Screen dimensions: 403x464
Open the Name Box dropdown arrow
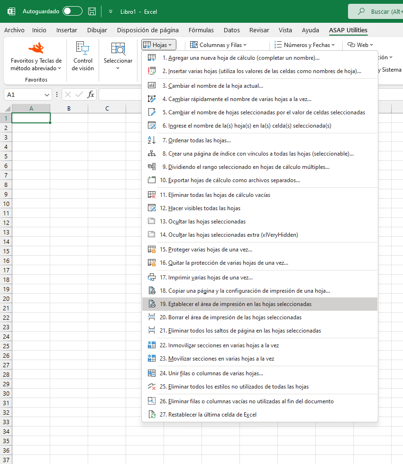[x=47, y=95]
